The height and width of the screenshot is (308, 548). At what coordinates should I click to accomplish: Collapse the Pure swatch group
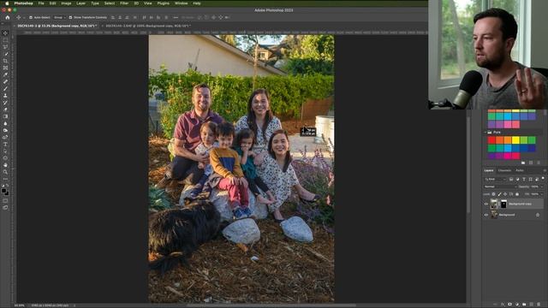tap(485, 133)
